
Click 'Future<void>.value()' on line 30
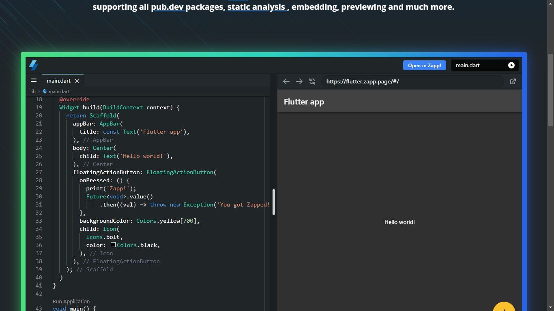point(120,196)
